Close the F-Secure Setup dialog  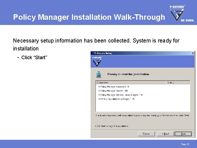[x=192, y=53]
